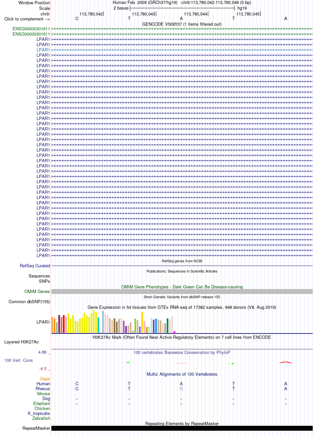Click the 'Click to complement -->' label
This screenshot has width=313, height=436.
27,19
